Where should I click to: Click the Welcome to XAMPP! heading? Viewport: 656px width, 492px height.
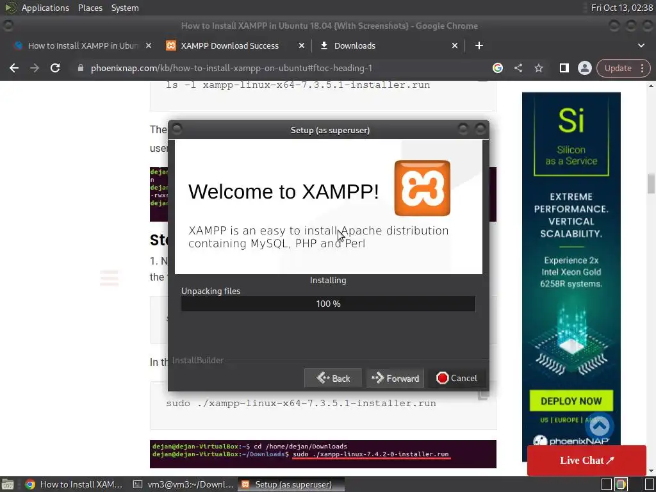click(283, 192)
